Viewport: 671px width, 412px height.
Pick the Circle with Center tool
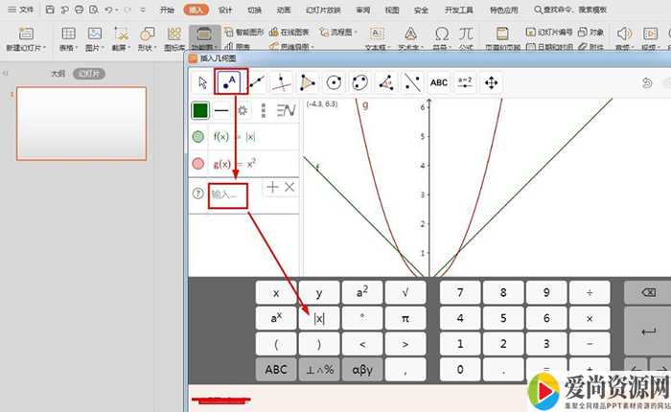pyautogui.click(x=334, y=82)
